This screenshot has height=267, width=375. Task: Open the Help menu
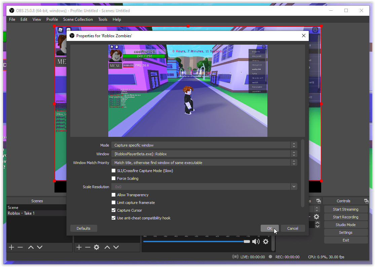[117, 19]
